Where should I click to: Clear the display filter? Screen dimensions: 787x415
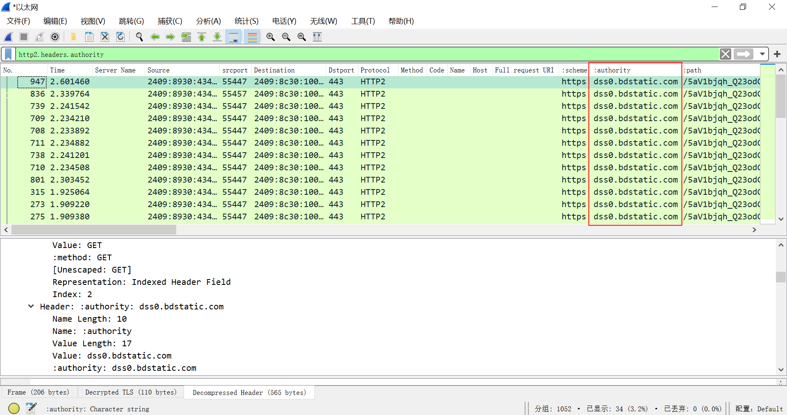tap(726, 54)
